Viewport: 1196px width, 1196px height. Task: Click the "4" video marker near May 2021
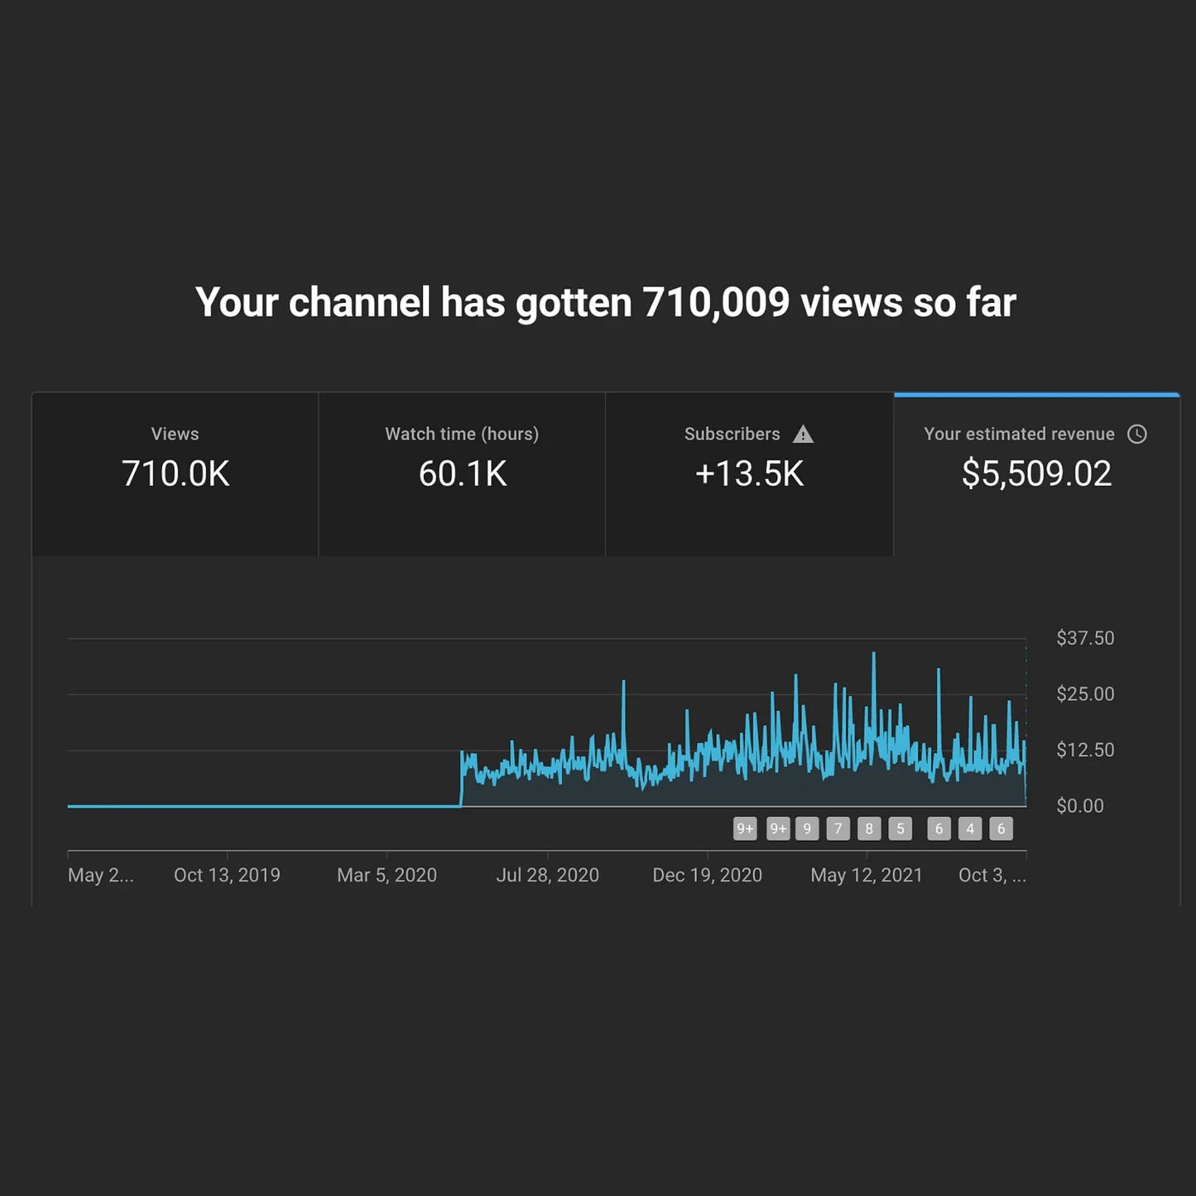point(969,829)
